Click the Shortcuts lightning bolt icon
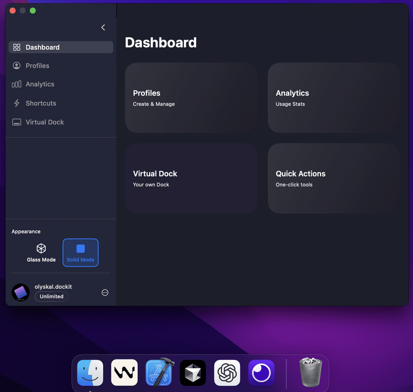This screenshot has width=413, height=392. [x=17, y=103]
